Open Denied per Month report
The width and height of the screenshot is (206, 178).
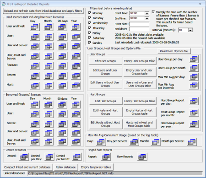pos(77,156)
